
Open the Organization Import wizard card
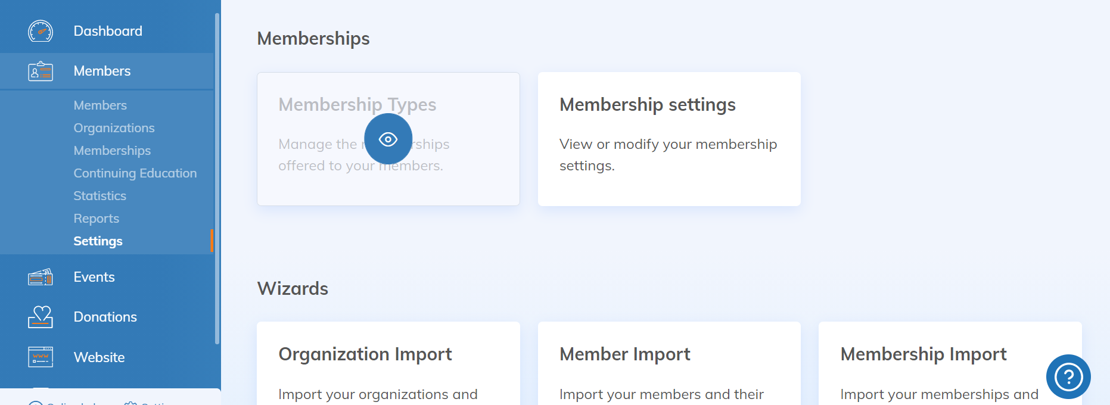coord(388,363)
